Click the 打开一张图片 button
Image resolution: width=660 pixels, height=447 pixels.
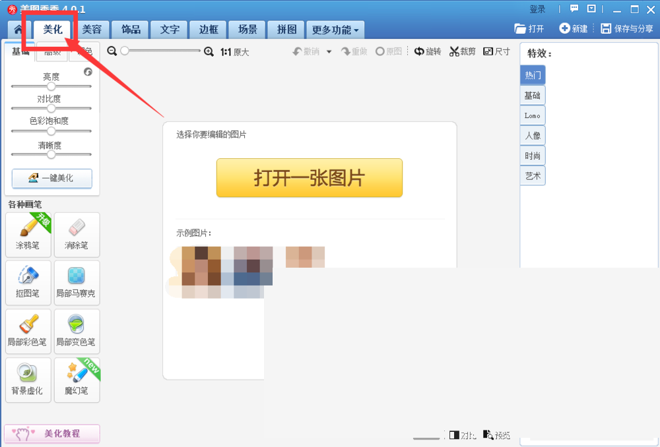click(x=310, y=177)
